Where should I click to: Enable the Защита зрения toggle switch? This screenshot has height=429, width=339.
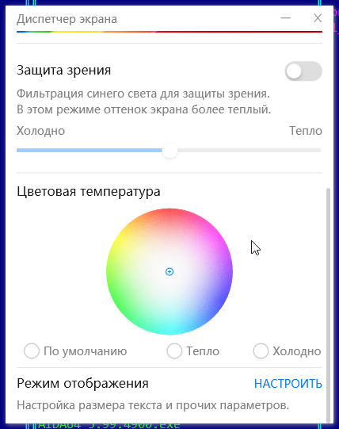[x=303, y=71]
